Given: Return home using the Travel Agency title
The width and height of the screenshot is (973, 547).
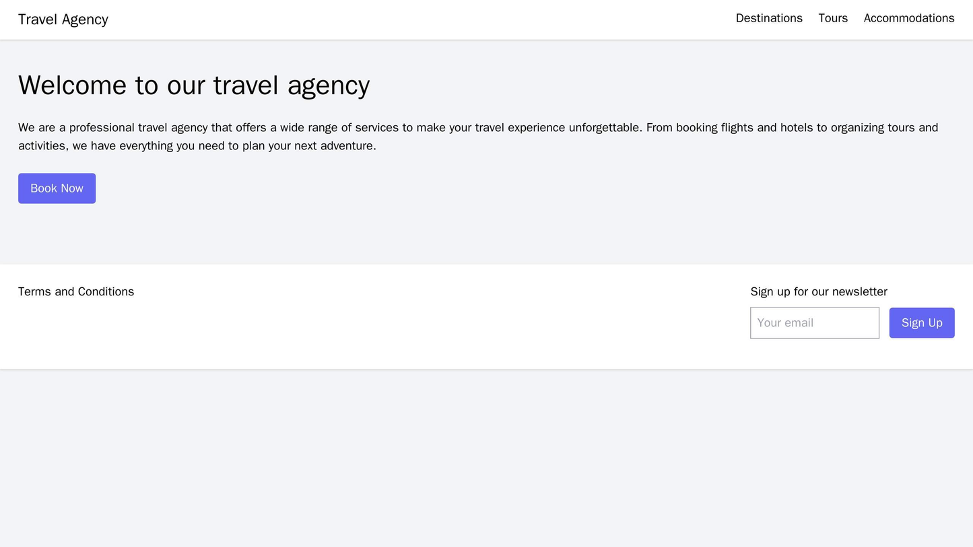Looking at the screenshot, I should [63, 19].
